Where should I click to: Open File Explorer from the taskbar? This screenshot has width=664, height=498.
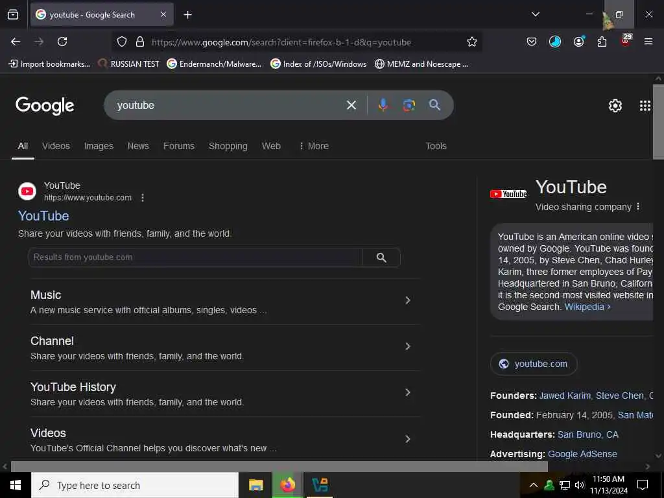[x=255, y=485]
